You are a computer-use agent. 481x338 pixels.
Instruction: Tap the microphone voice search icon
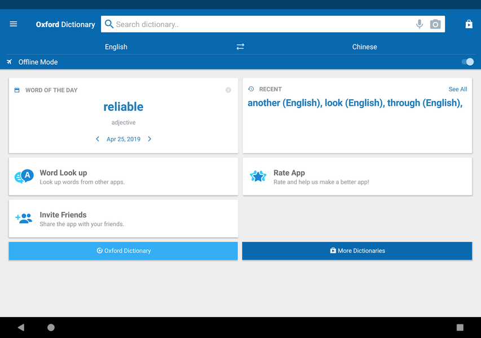(x=419, y=24)
